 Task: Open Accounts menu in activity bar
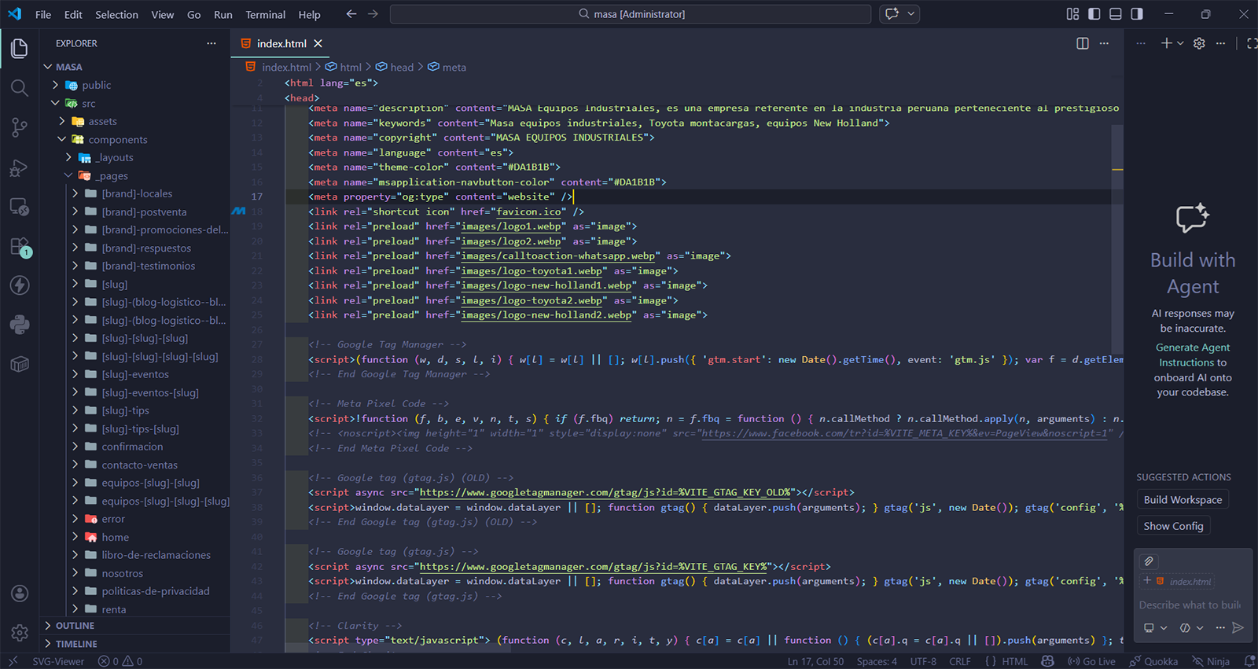click(x=20, y=594)
